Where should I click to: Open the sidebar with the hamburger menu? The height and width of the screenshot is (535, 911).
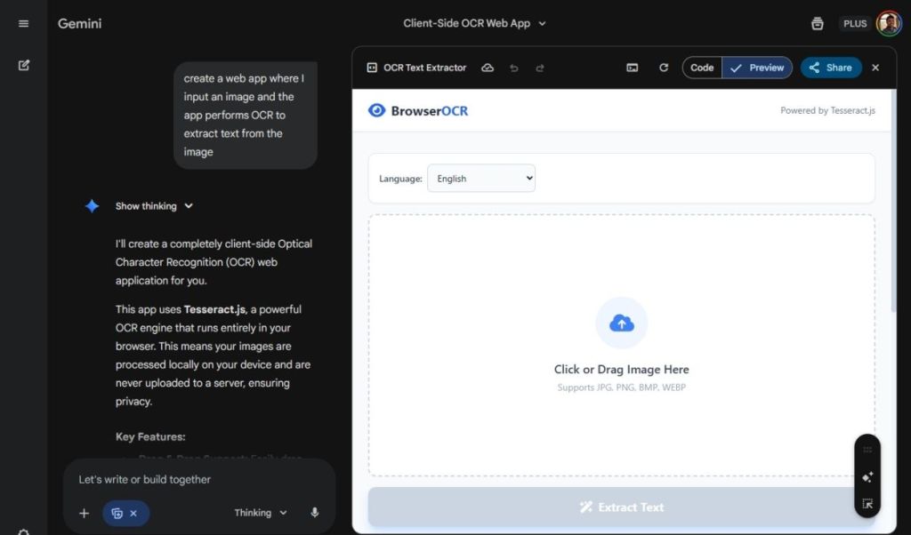23,23
